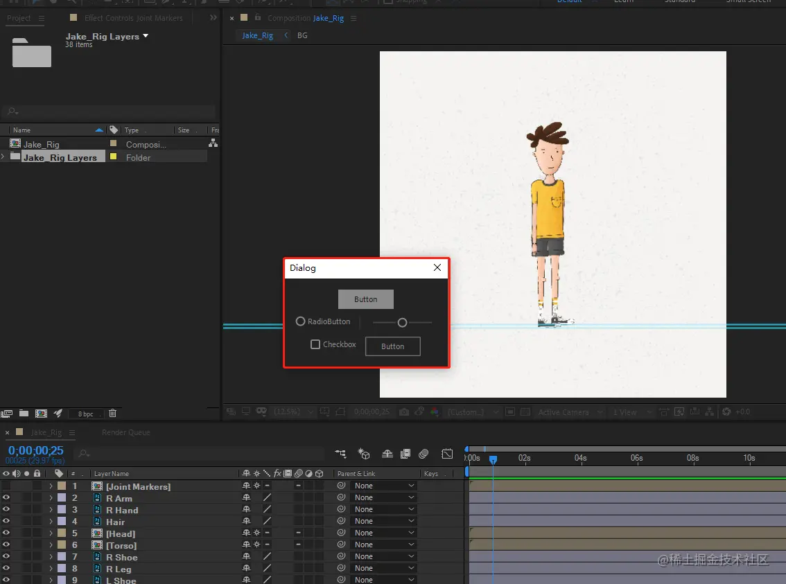This screenshot has height=584, width=786.
Task: Click the slider handle in Dialog
Action: coord(402,322)
